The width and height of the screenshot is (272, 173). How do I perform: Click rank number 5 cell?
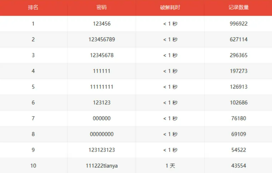[33, 87]
